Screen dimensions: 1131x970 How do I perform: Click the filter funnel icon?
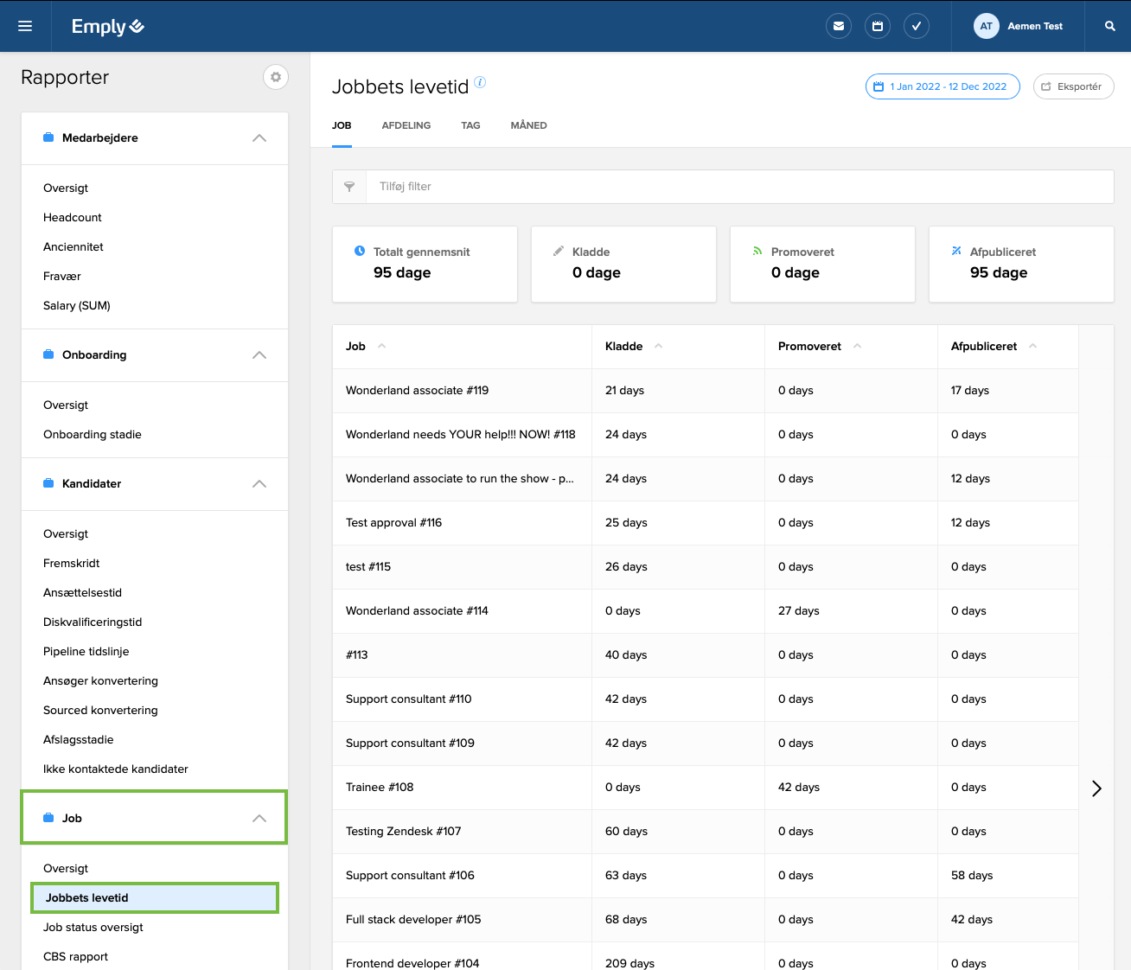[x=349, y=187]
